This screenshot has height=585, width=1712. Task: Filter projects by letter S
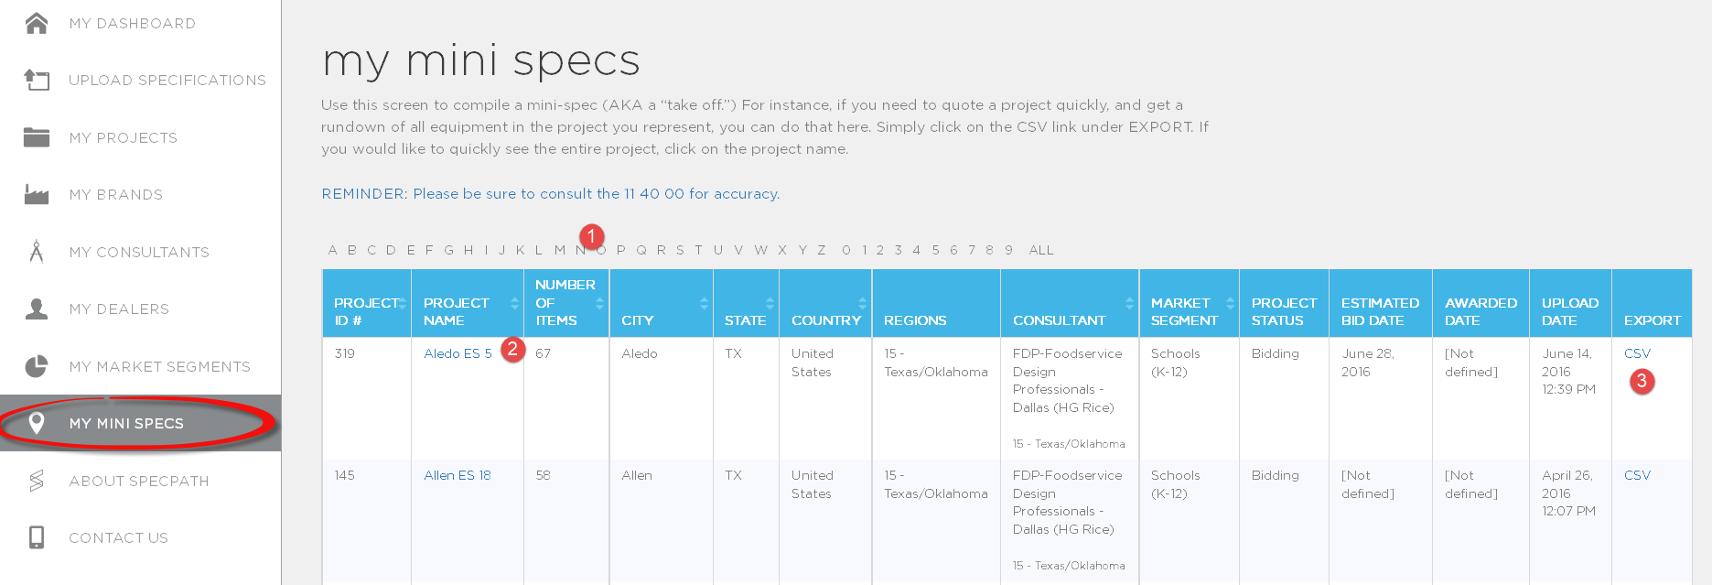[x=680, y=250]
